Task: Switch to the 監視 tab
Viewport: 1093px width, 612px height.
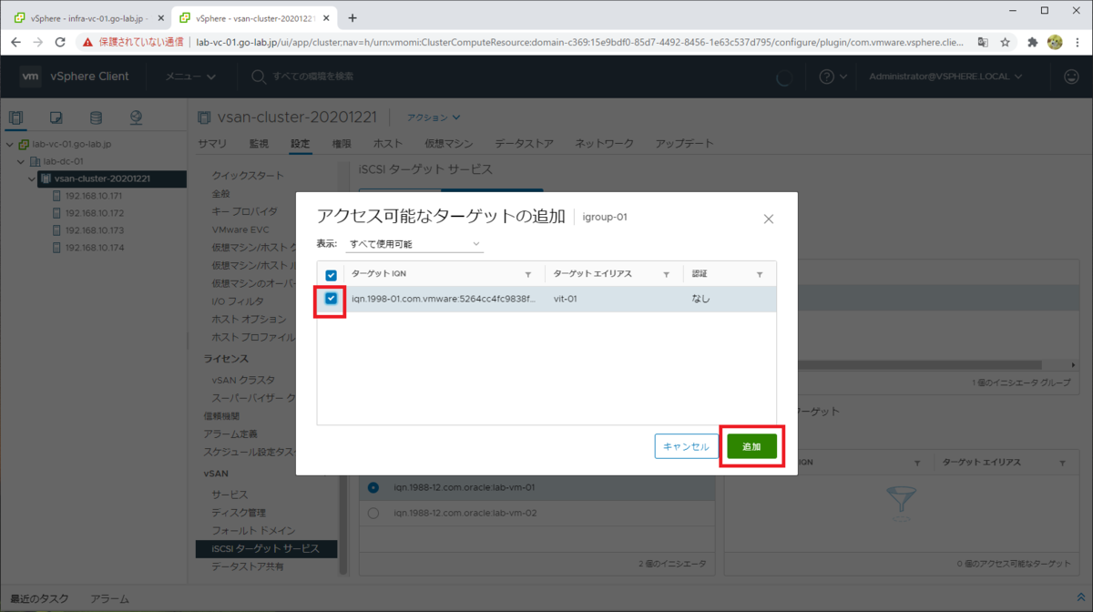Action: (259, 144)
